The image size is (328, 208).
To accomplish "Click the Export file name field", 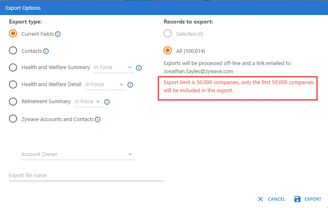I will (x=86, y=175).
